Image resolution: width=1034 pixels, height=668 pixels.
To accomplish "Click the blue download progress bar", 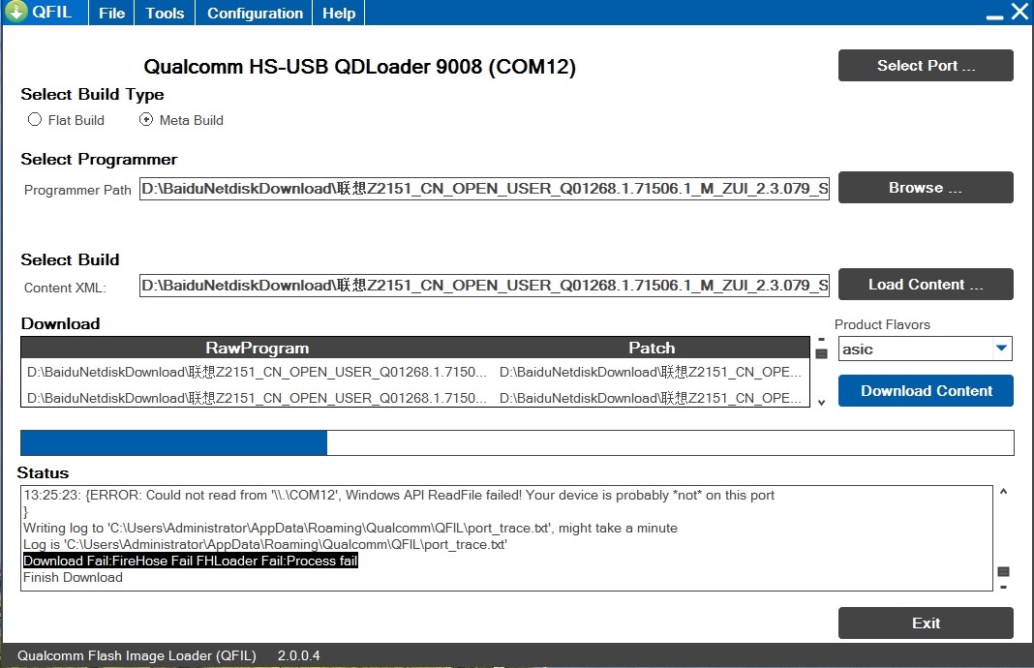I will 517,442.
